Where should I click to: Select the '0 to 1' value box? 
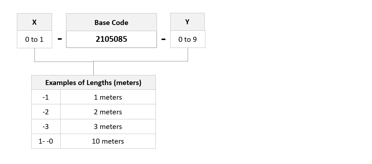click(34, 39)
